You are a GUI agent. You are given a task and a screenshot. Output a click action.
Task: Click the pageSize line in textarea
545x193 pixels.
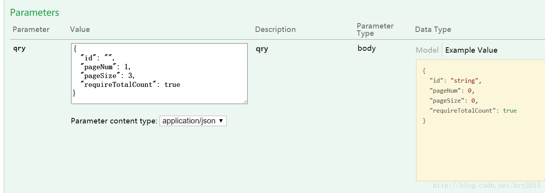107,76
